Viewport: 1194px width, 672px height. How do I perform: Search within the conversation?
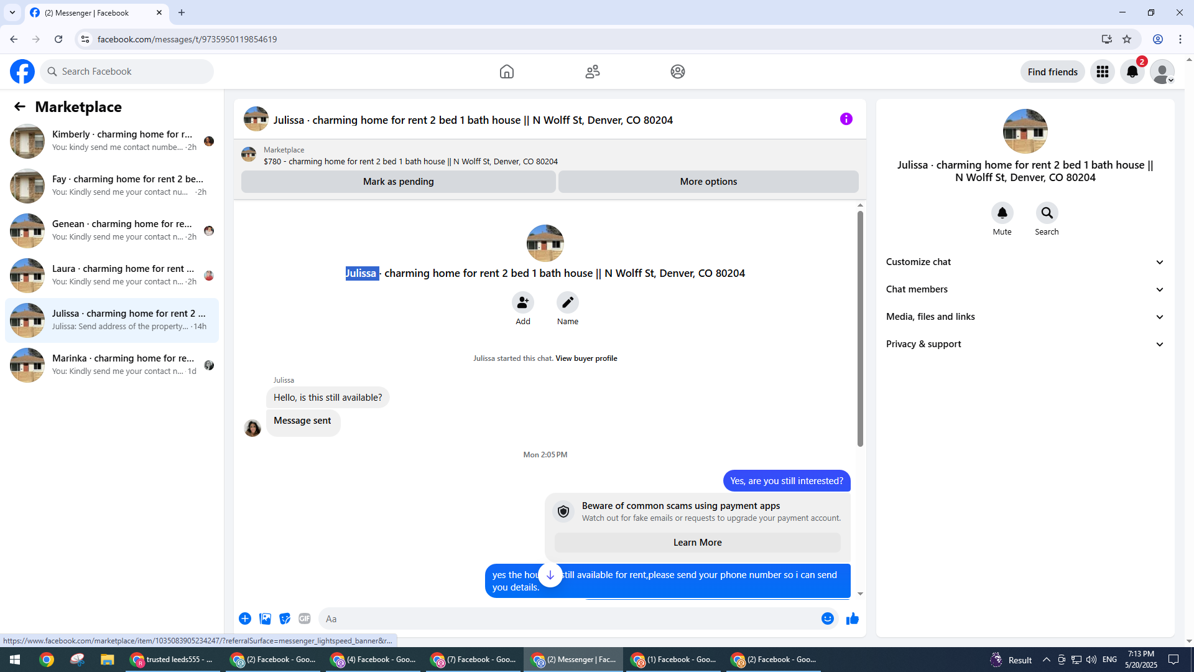(x=1047, y=213)
